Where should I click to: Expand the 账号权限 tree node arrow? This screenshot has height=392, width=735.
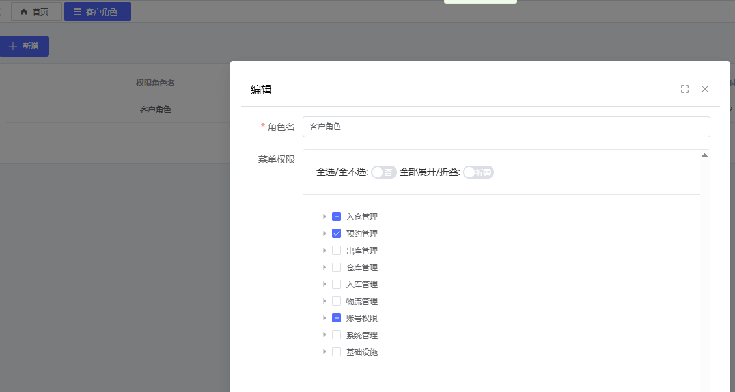(x=324, y=318)
